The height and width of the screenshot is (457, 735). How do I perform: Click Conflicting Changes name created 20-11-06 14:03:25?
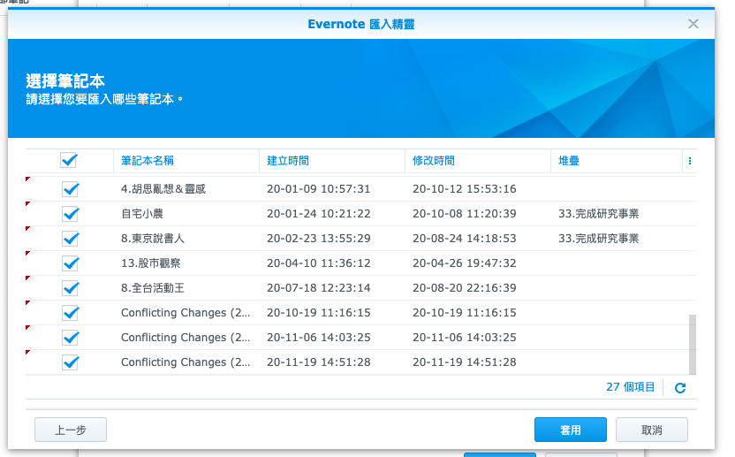tap(186, 338)
